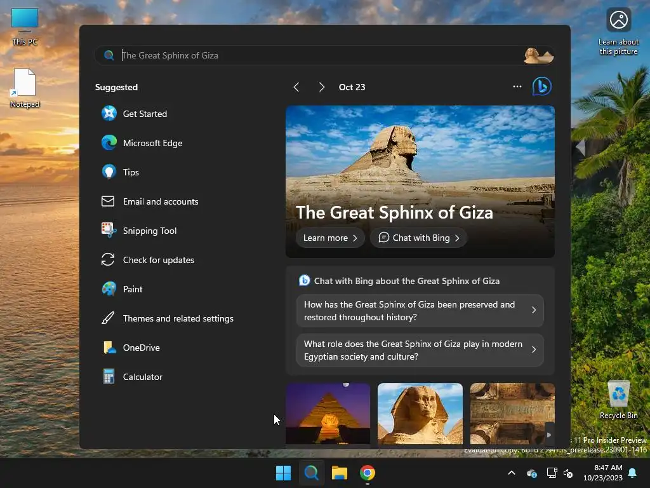The image size is (650, 488).
Task: Click the thumbnails row next arrow
Action: 549,435
